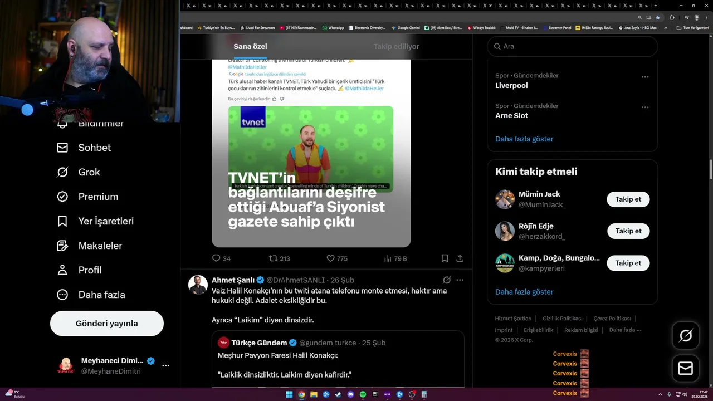Follow Ròjîn Edje

pos(628,231)
